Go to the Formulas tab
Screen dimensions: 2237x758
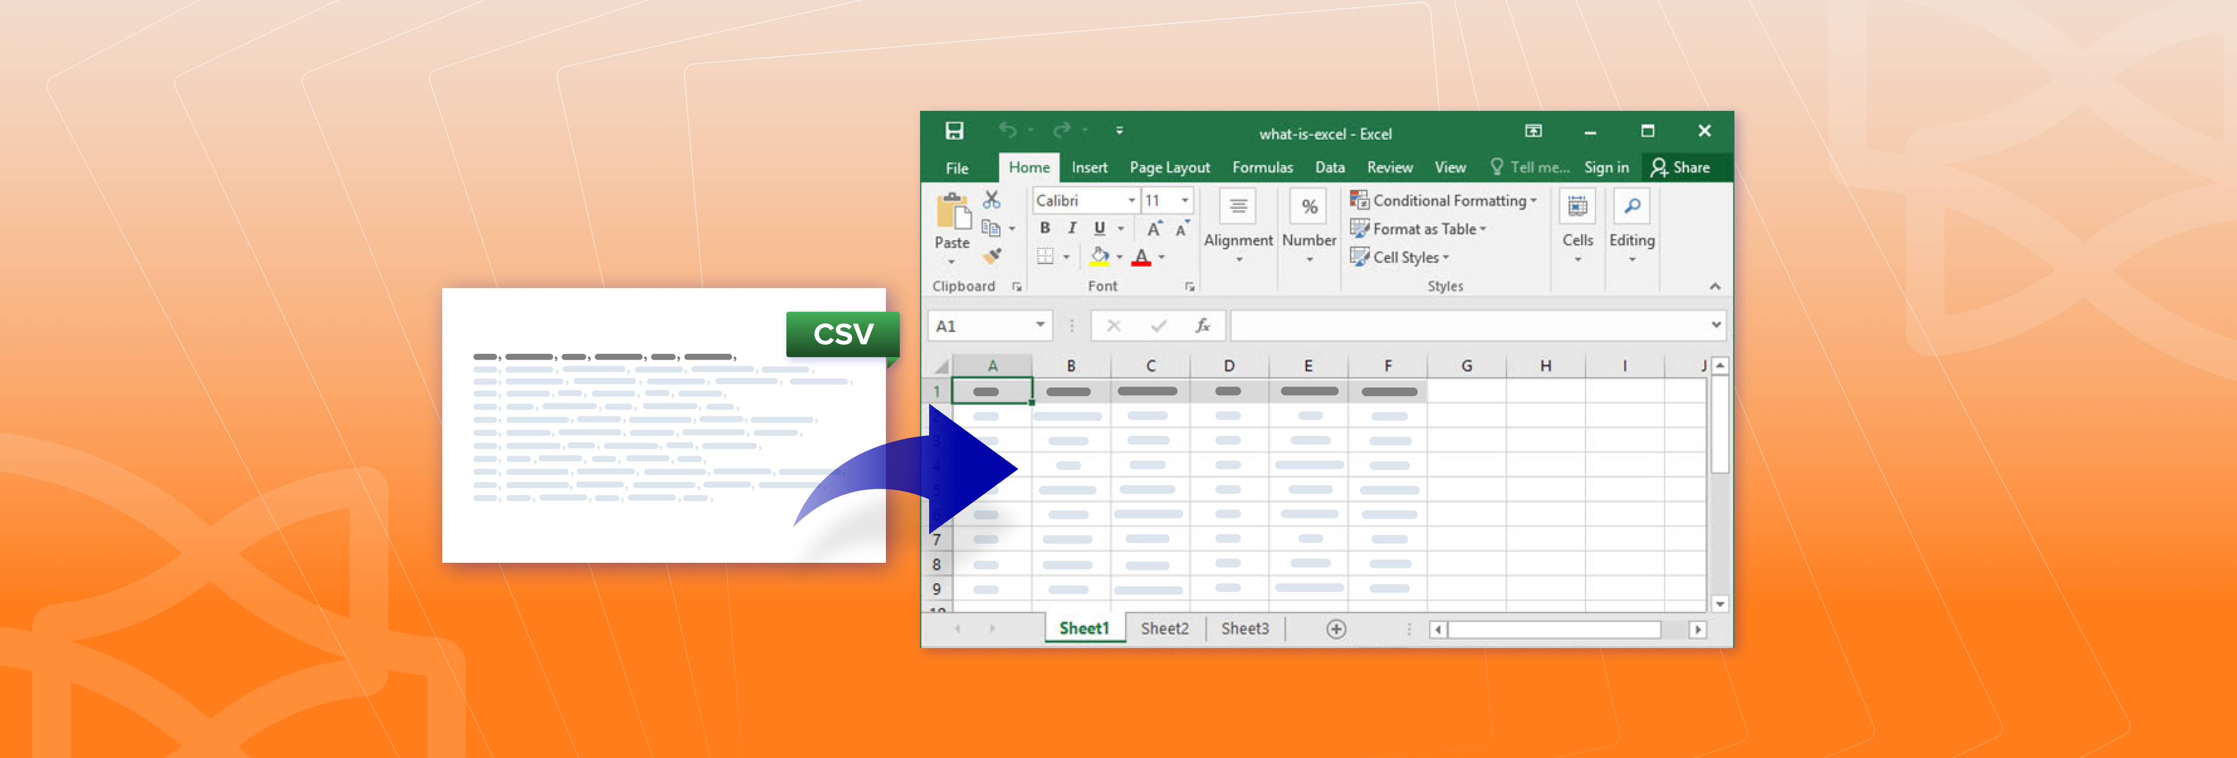[1262, 168]
